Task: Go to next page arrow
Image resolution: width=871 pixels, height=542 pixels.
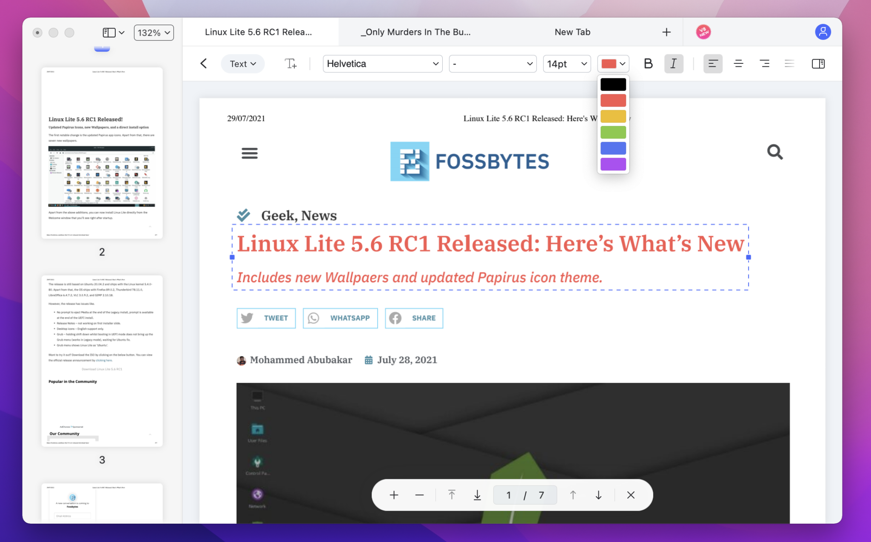Action: 598,495
